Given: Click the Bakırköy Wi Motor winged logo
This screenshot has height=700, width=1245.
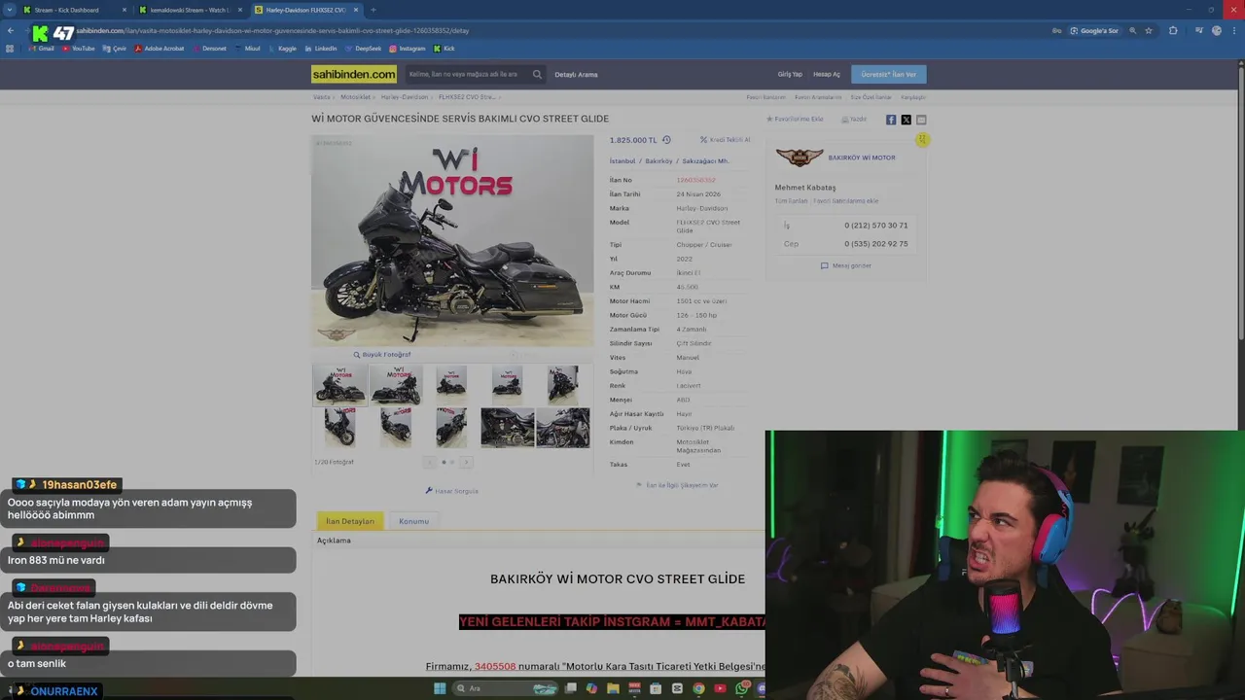Looking at the screenshot, I should point(800,157).
